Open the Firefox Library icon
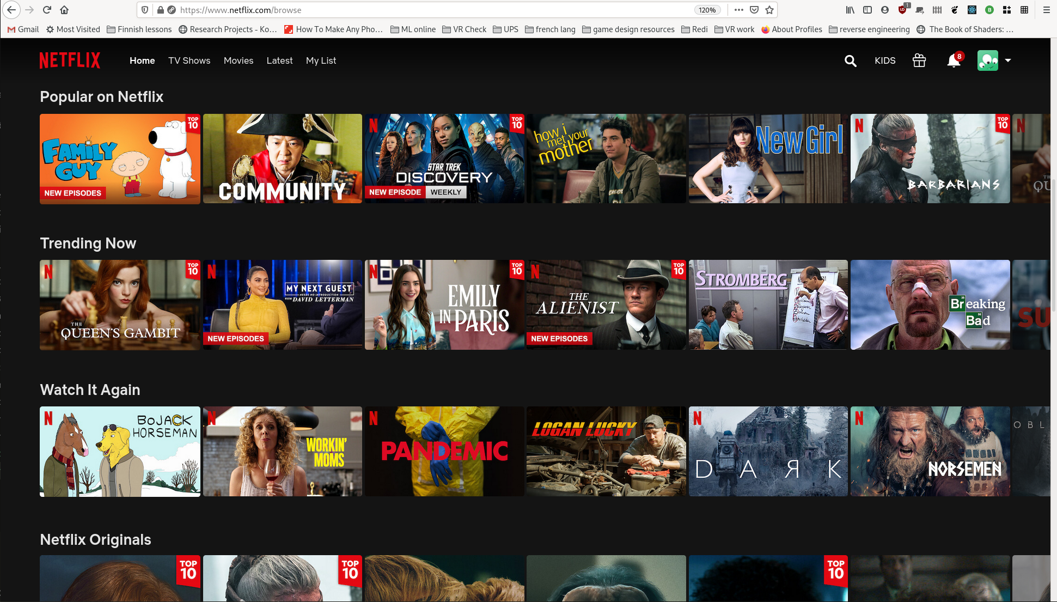 [850, 10]
